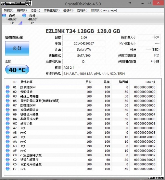
Task: Click the 最差 column header
Action: [102, 82]
